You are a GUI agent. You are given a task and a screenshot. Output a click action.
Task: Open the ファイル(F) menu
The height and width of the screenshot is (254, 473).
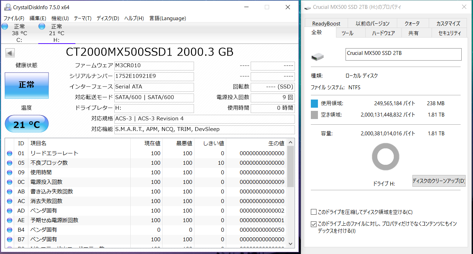click(14, 18)
